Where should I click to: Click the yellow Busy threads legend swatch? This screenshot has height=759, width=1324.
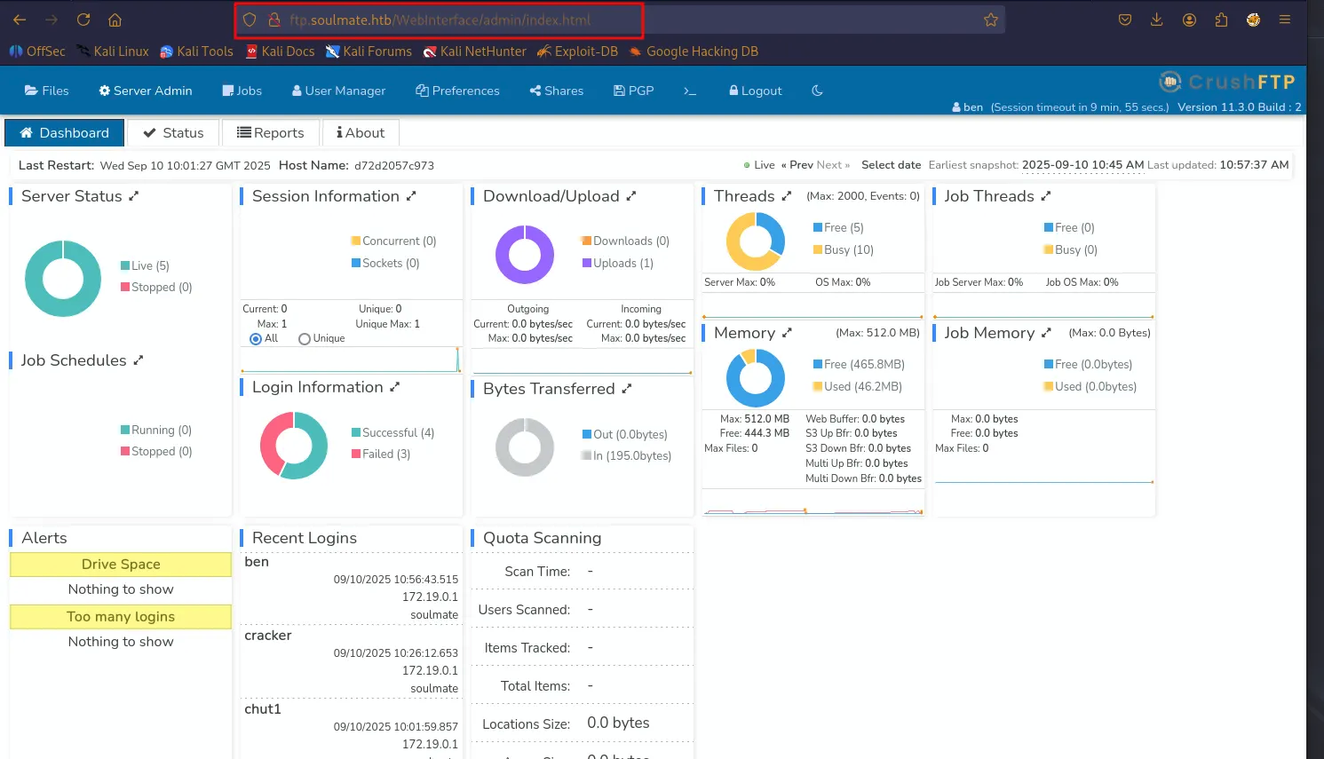click(818, 249)
